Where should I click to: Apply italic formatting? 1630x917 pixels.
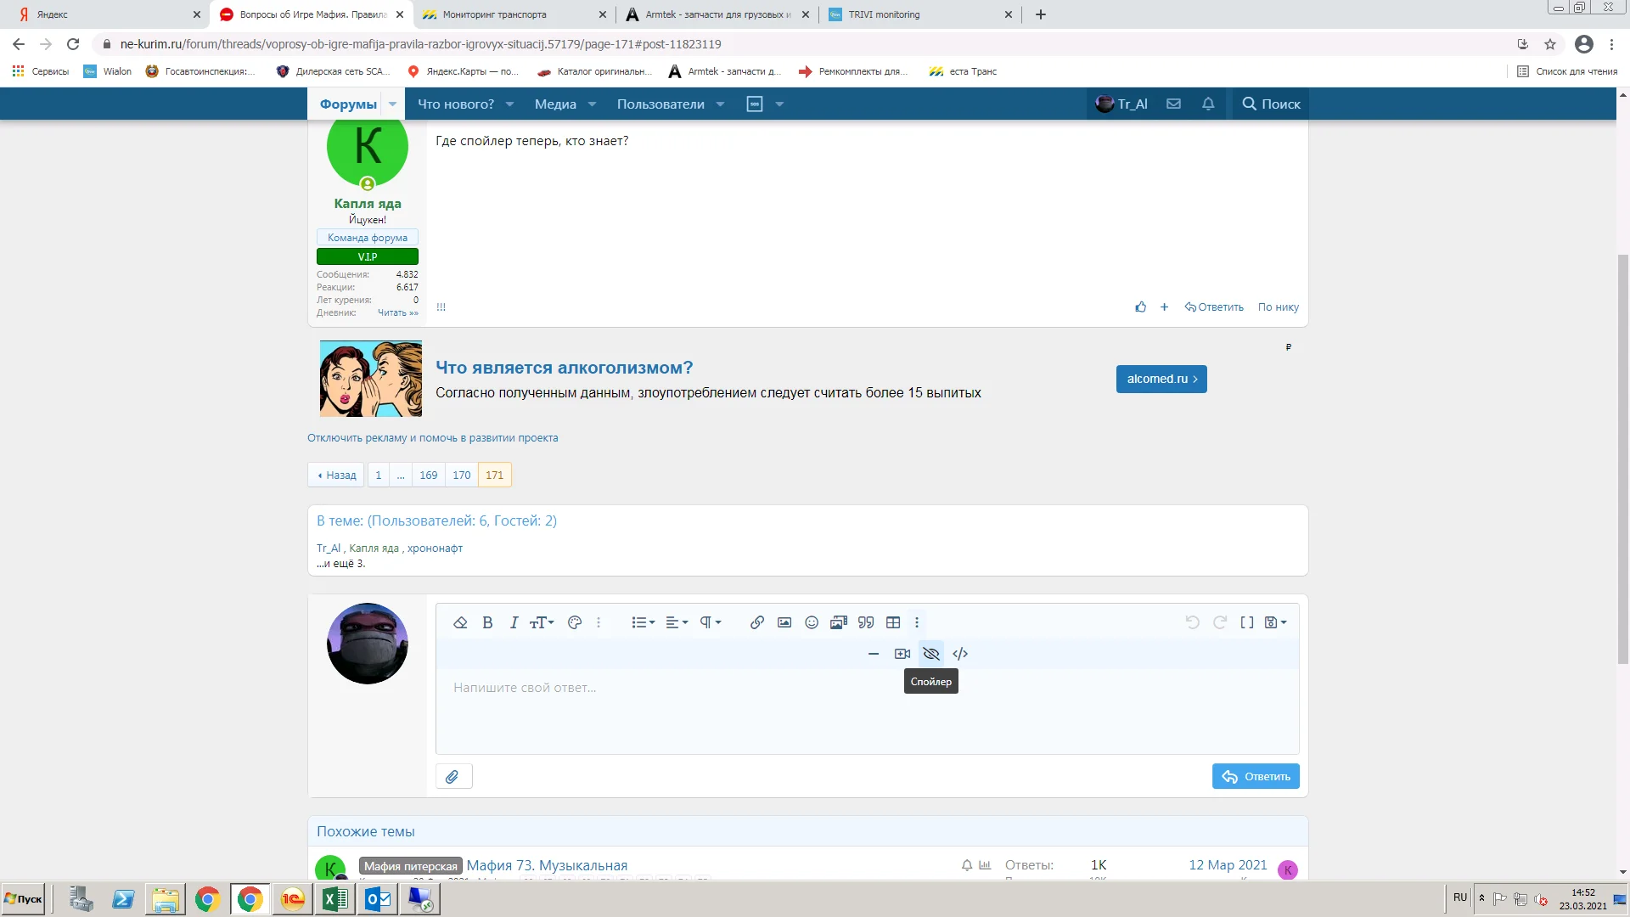513,622
